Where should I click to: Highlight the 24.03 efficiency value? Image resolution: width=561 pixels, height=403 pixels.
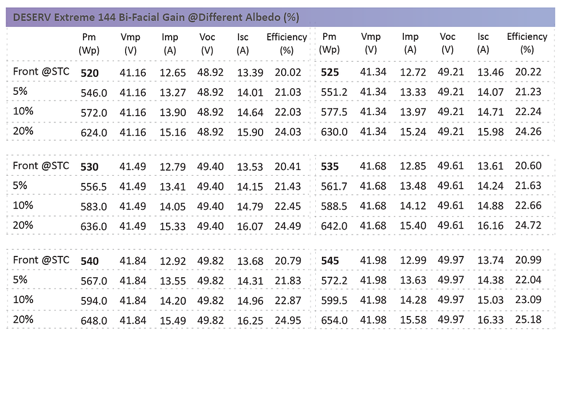point(288,132)
